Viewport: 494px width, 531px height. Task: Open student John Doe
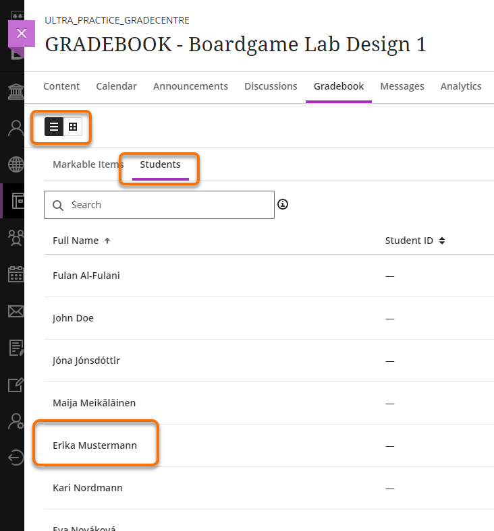point(73,318)
